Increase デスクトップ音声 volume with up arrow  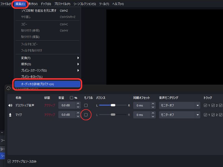(78, 104)
